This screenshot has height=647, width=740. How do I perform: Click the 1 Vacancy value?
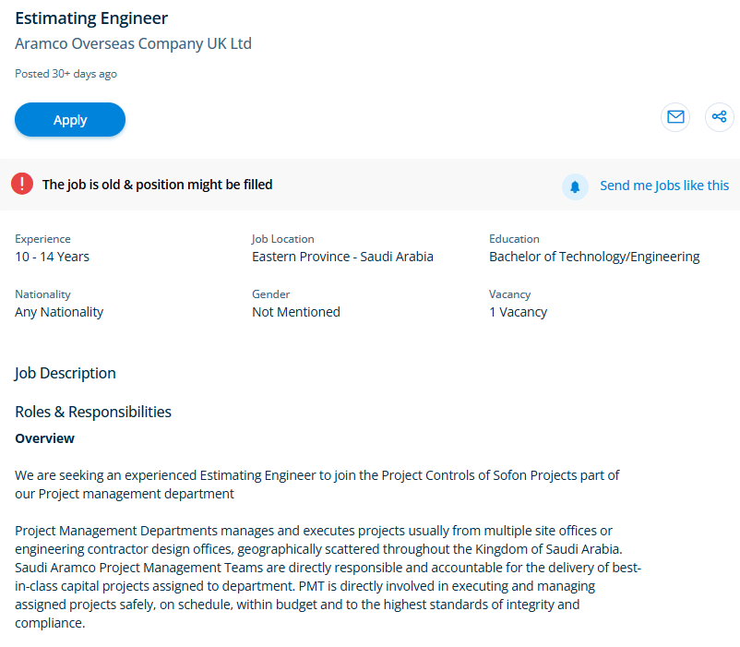[x=518, y=312]
